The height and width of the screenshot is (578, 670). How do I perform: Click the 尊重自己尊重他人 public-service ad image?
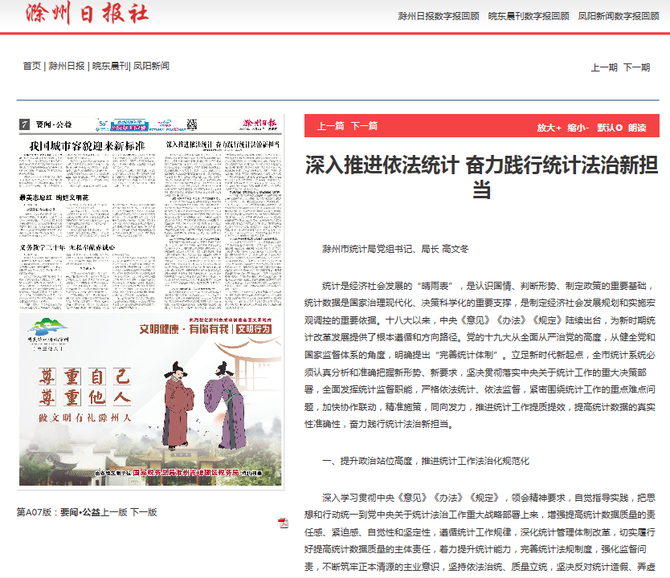(150, 400)
